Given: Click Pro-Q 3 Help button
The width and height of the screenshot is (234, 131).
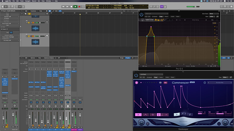Looking at the screenshot, I should [212, 20].
